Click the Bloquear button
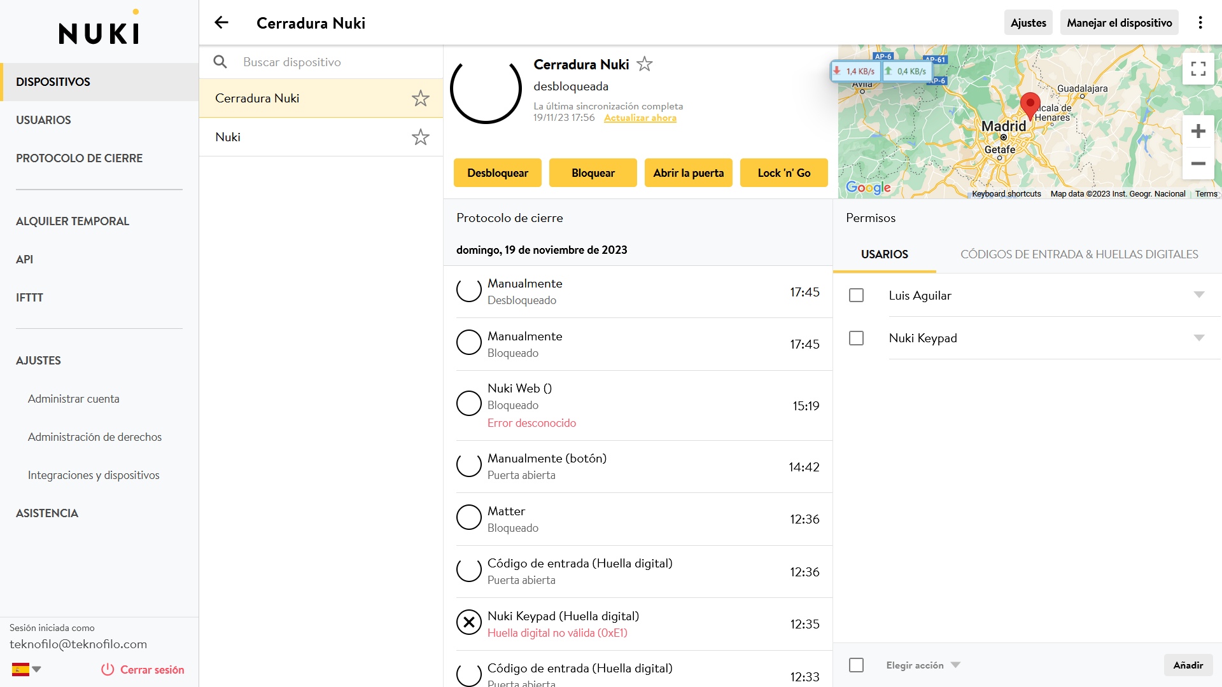Viewport: 1222px width, 687px height. coord(593,173)
